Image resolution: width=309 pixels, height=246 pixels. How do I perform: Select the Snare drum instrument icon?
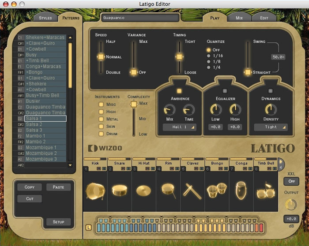[120, 190]
